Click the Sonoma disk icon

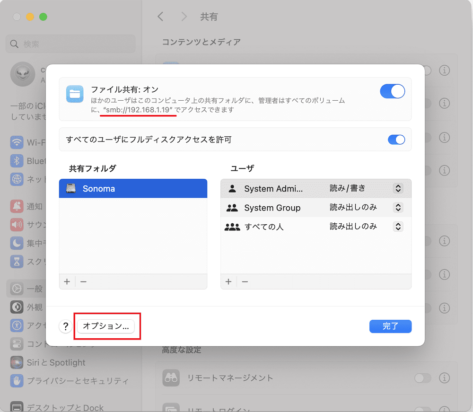coord(71,188)
